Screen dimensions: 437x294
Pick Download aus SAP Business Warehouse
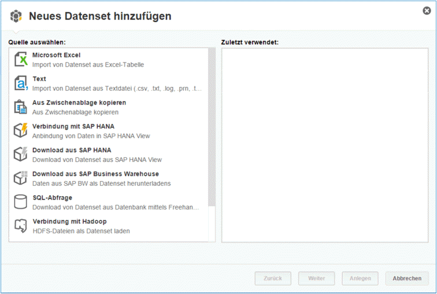95,174
